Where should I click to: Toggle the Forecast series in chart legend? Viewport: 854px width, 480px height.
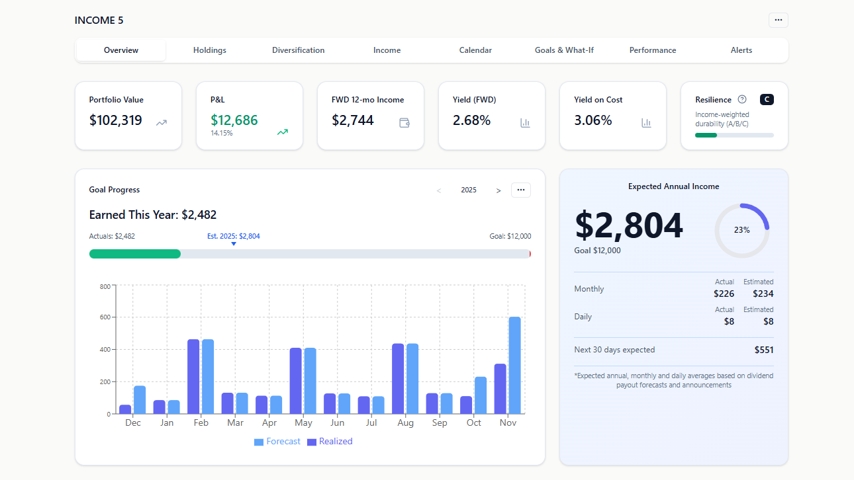[277, 442]
